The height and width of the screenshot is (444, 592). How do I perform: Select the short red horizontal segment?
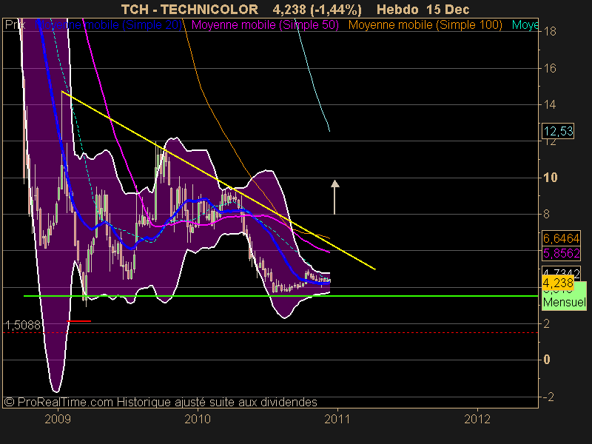(79, 321)
